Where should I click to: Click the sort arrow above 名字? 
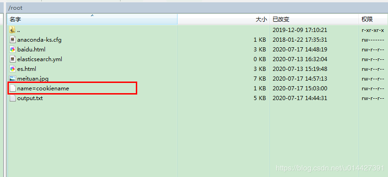93,15
